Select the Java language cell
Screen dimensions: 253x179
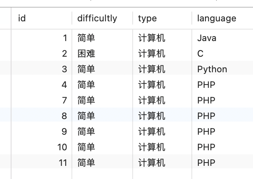223,38
